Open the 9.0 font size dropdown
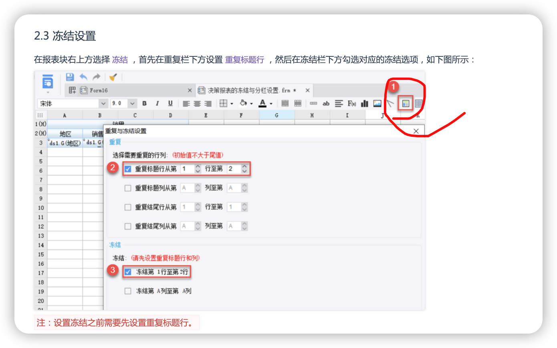This screenshot has height=348, width=557. coord(133,104)
